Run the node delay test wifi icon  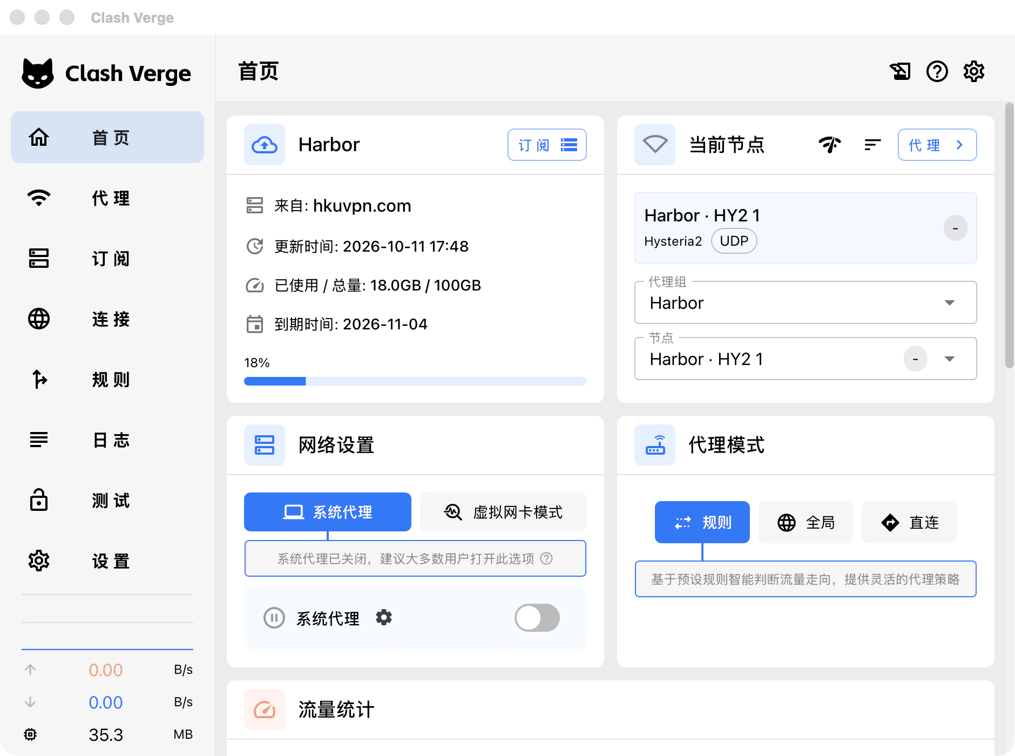click(830, 145)
